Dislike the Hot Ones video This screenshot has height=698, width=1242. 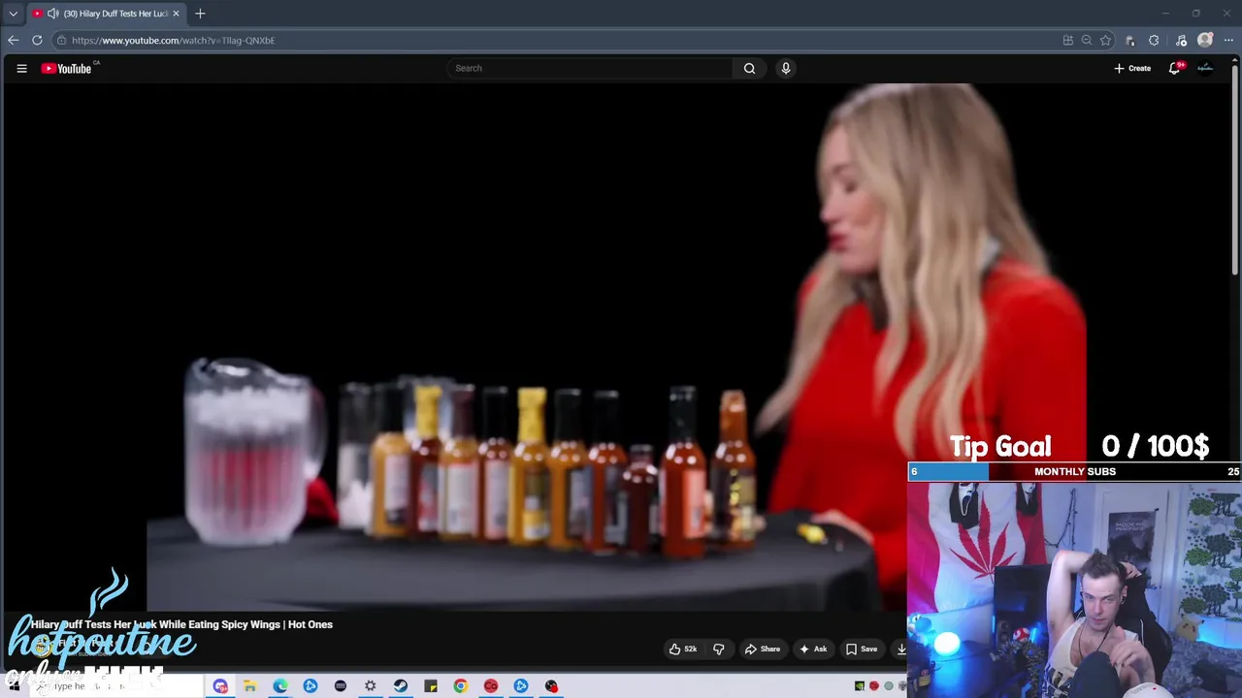(719, 649)
